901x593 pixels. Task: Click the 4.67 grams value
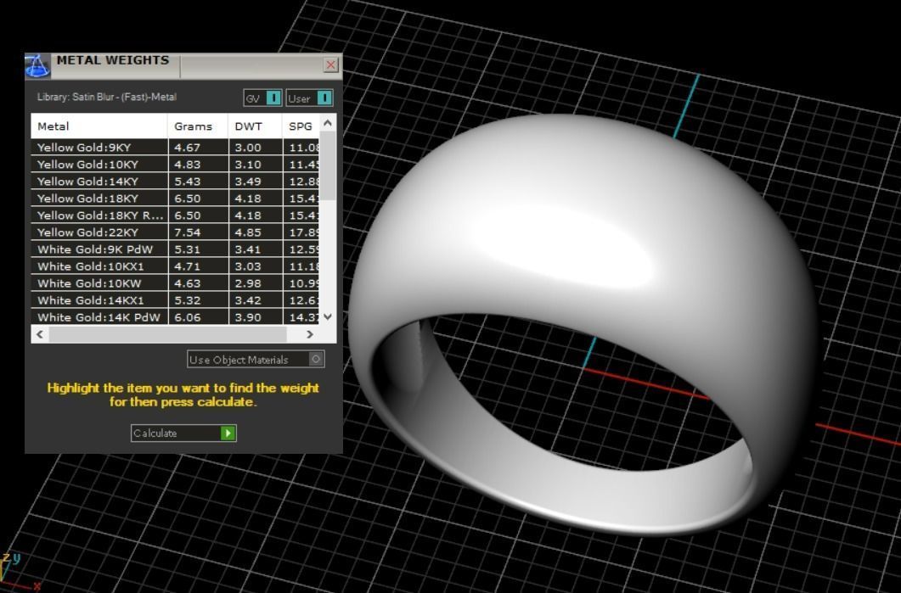click(188, 148)
